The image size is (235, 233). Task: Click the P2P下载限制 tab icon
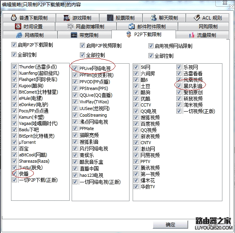point(129,34)
